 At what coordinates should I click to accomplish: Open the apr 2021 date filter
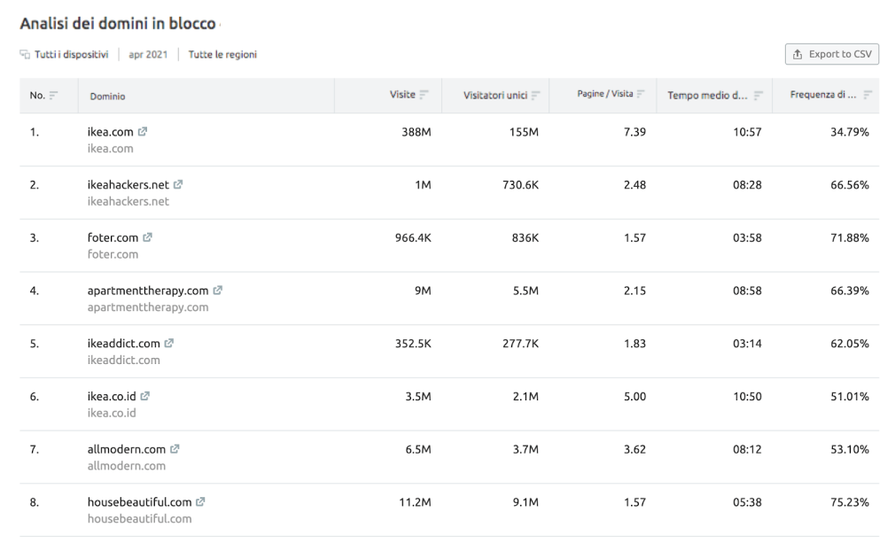click(x=148, y=55)
